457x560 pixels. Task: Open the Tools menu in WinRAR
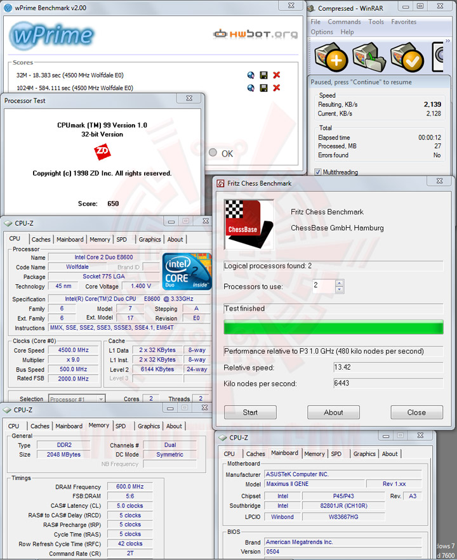click(376, 22)
